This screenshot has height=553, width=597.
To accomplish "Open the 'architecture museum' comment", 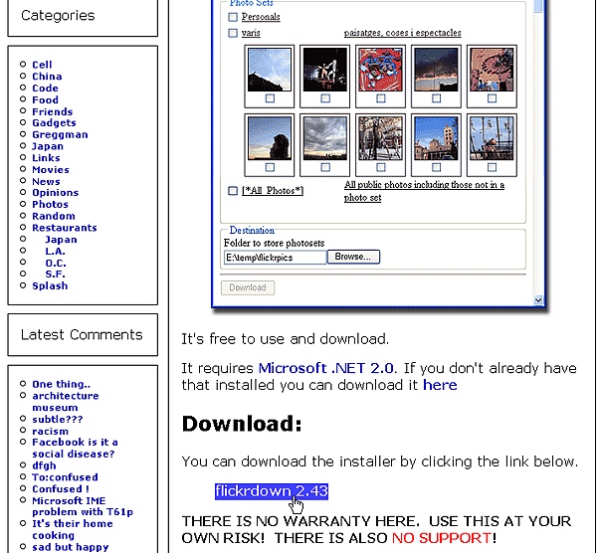I will [x=66, y=402].
